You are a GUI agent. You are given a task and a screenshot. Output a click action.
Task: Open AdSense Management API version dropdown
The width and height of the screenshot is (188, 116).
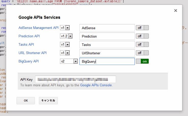point(65,28)
